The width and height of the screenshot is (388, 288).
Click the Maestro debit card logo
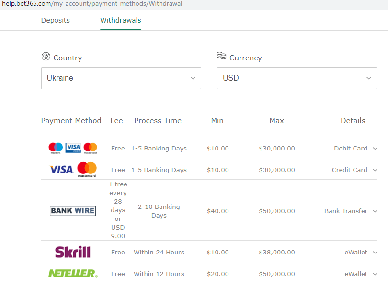[56, 148]
